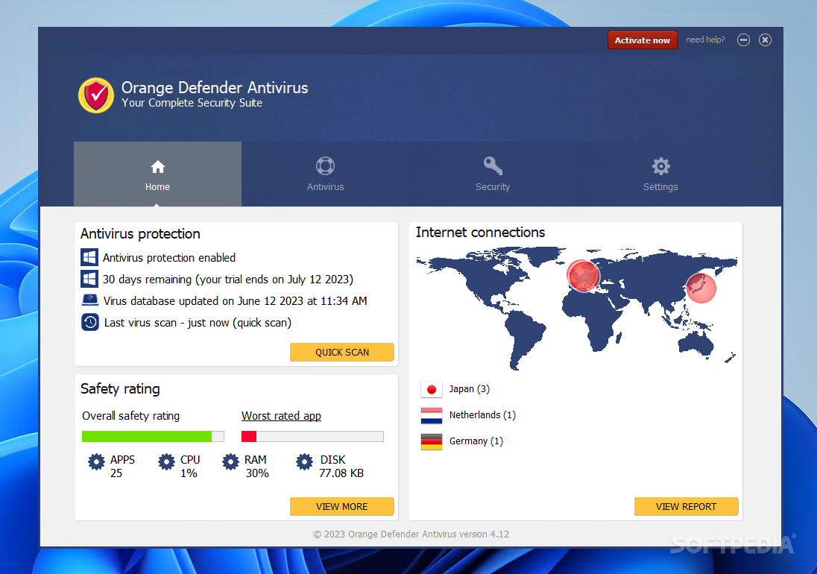Click Windows icon beside Antivirus protection enabled

[89, 257]
